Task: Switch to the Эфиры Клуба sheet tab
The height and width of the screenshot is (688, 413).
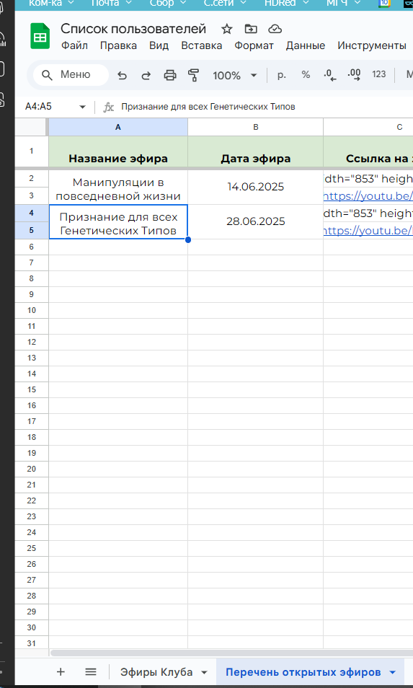Action: point(156,672)
